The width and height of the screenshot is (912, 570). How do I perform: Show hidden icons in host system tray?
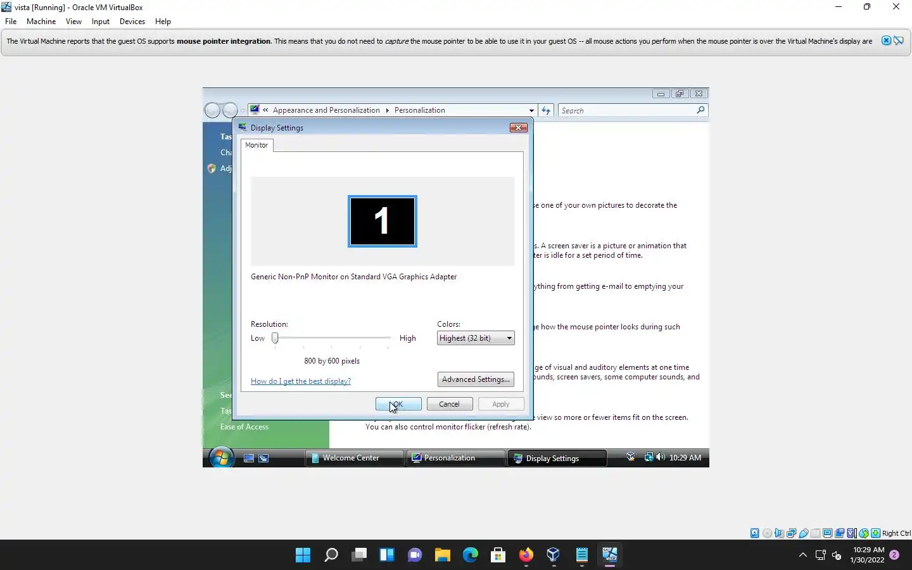point(802,555)
